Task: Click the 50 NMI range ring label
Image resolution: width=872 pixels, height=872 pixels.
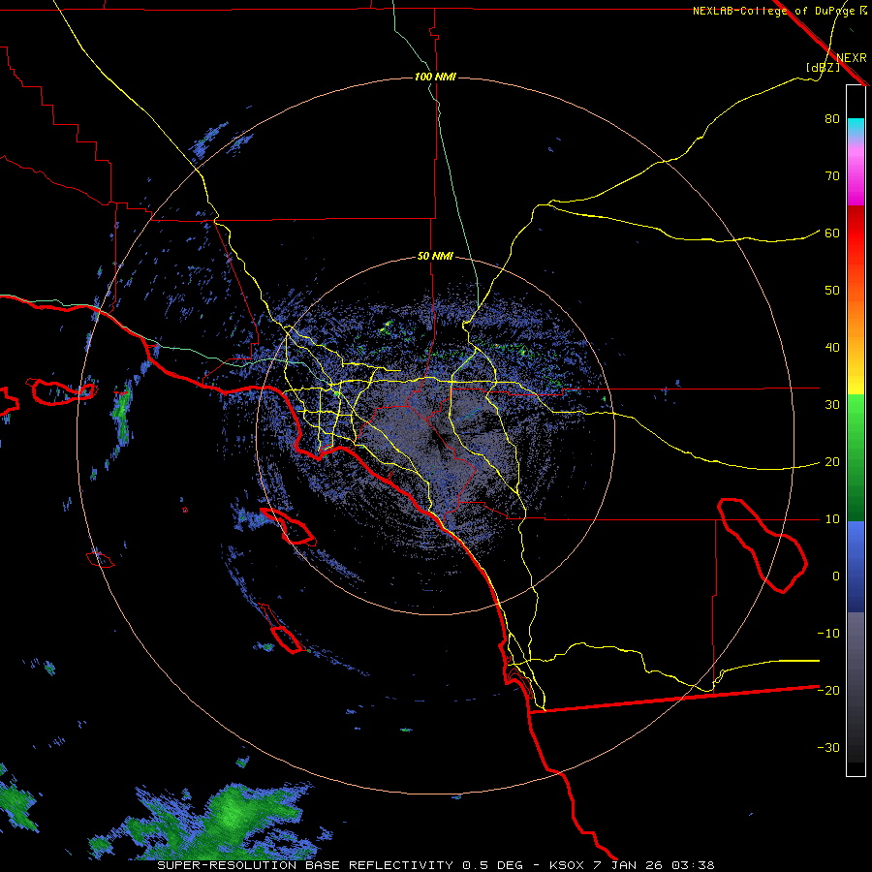Action: pyautogui.click(x=435, y=257)
